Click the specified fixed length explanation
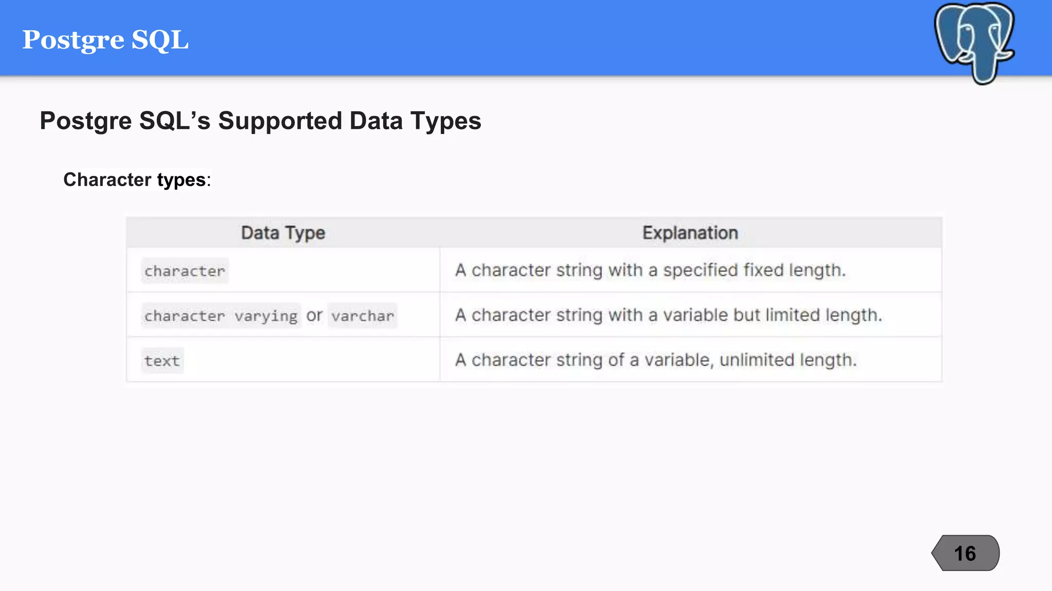Image resolution: width=1052 pixels, height=591 pixels. coord(650,270)
